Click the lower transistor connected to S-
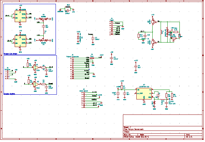 click(154, 42)
